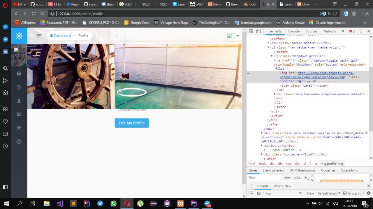
Task: Open History clock in the Opera sidebar
Action: click(x=5, y=146)
